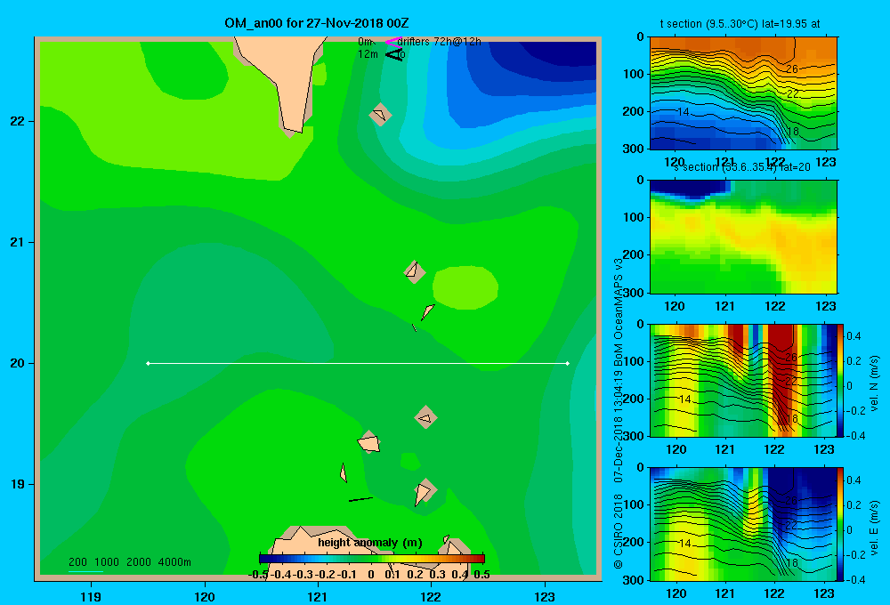Click the title 'OM_an00 for 27-Nov-2018 00Z'
Image resolution: width=890 pixels, height=605 pixels.
[x=317, y=23]
